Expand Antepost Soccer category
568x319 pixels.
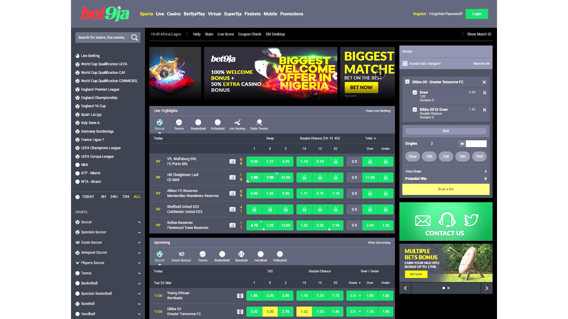click(139, 253)
